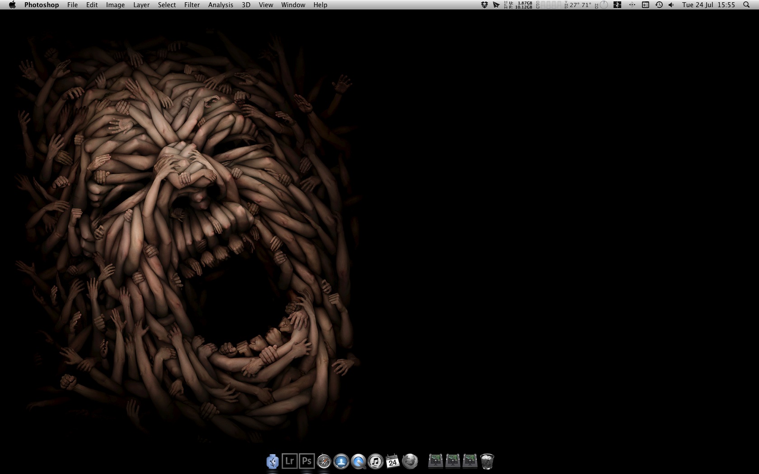
Task: Click the temperature 27° 71° readout
Action: [578, 5]
